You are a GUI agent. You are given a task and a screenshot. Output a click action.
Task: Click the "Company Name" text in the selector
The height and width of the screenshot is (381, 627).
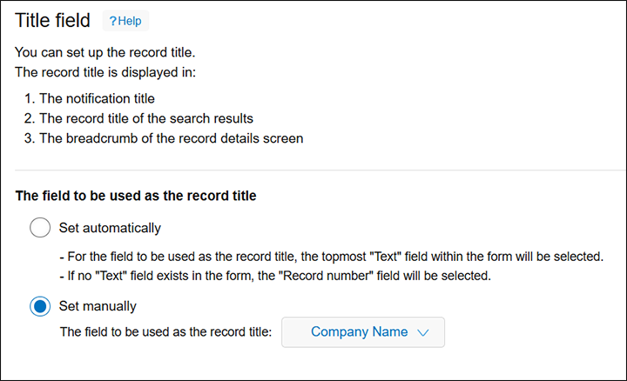click(359, 331)
